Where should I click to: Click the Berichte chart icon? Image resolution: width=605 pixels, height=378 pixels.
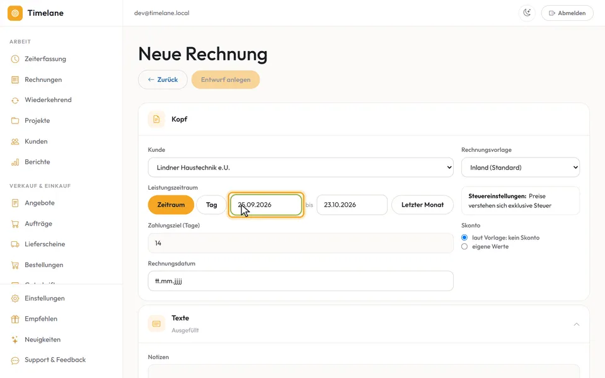click(x=15, y=162)
